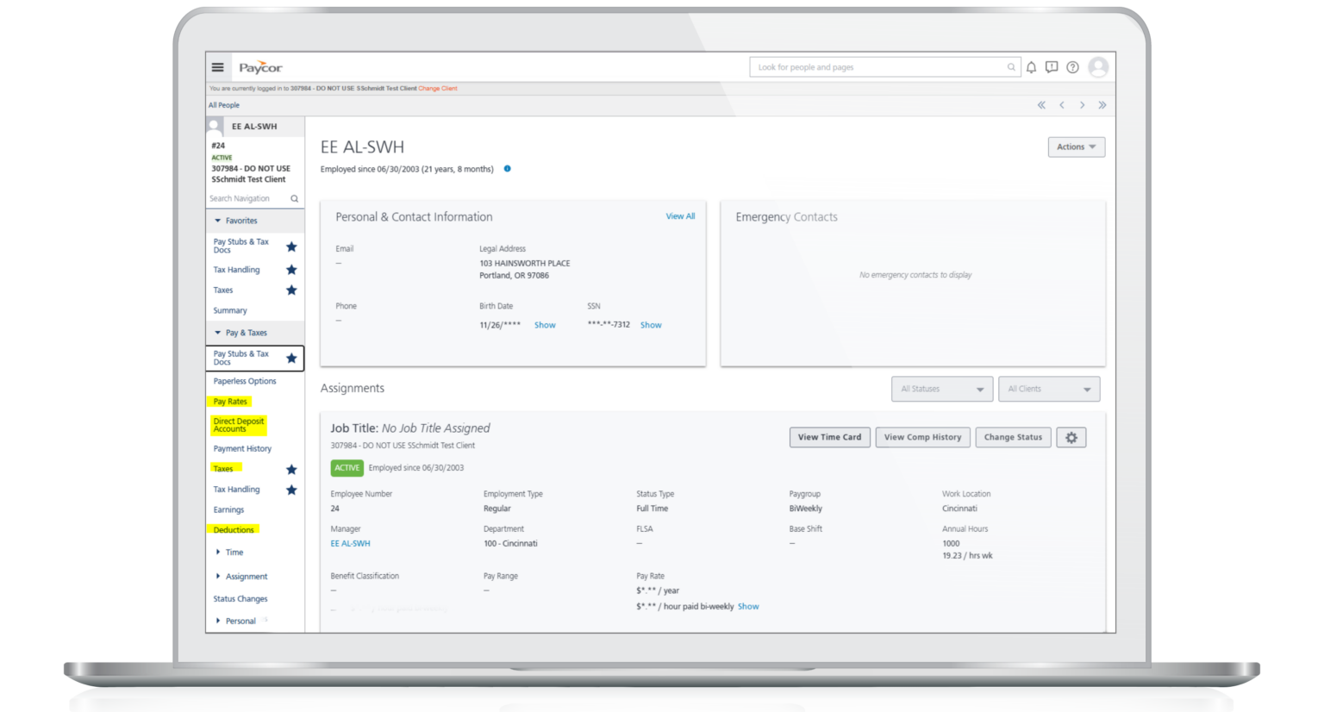Click the magnifier in Search Navigation
1324x712 pixels.
[293, 198]
